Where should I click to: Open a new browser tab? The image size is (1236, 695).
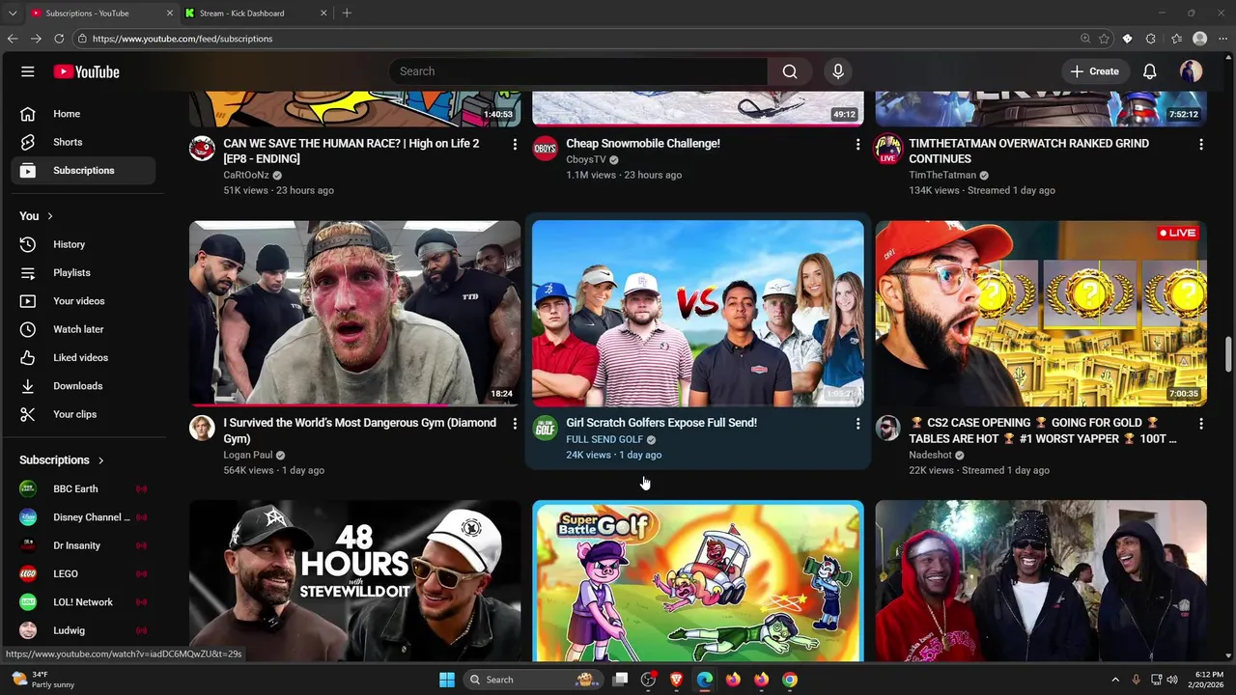tap(347, 14)
